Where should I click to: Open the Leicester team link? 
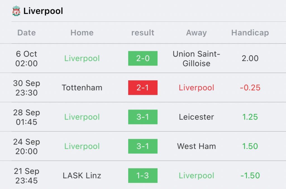pyautogui.click(x=196, y=117)
